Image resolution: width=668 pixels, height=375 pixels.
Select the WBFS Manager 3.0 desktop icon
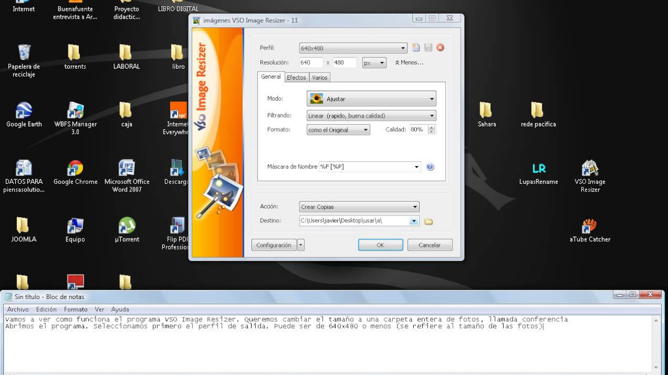coord(75,118)
